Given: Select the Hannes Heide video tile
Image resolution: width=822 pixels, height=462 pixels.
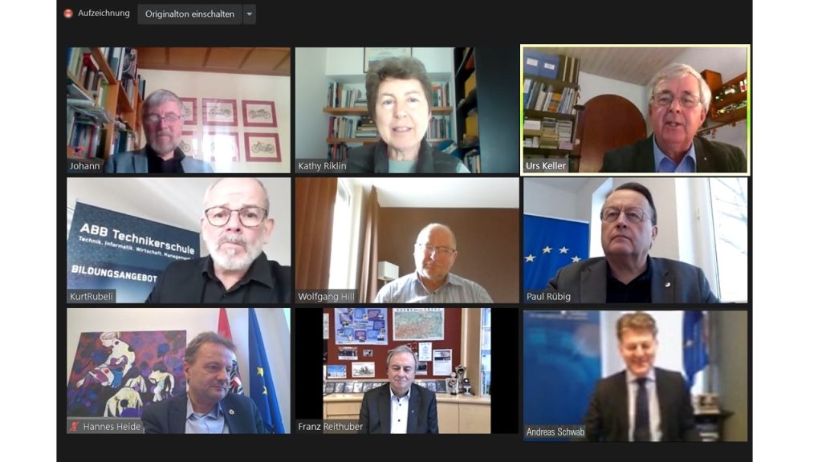Looking at the screenshot, I should click(178, 371).
